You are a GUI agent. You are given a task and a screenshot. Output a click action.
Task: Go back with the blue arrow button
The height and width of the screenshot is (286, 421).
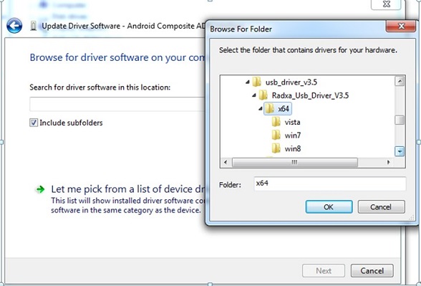pyautogui.click(x=14, y=26)
